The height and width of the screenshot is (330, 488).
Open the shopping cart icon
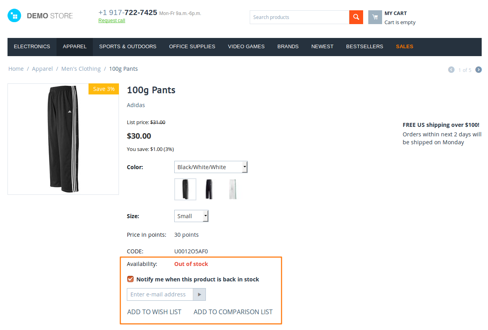coord(375,17)
